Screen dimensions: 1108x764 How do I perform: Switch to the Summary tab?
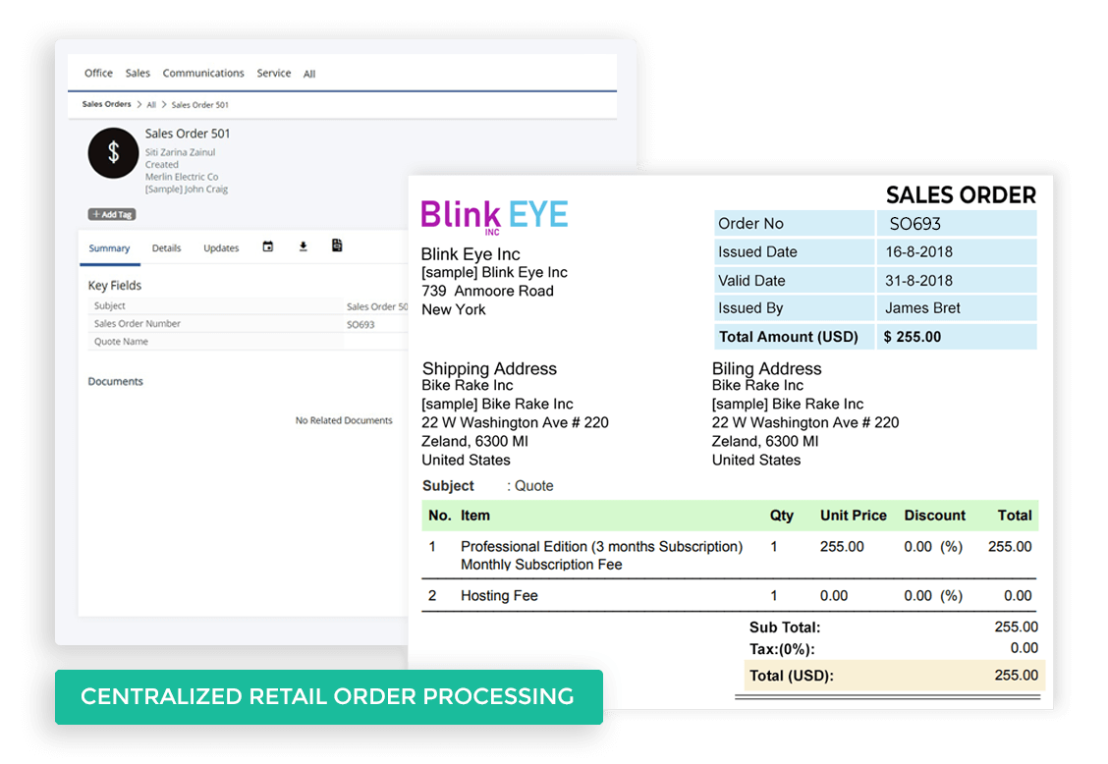coord(110,248)
